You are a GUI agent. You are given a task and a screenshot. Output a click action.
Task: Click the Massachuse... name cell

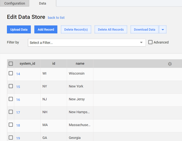(80, 126)
